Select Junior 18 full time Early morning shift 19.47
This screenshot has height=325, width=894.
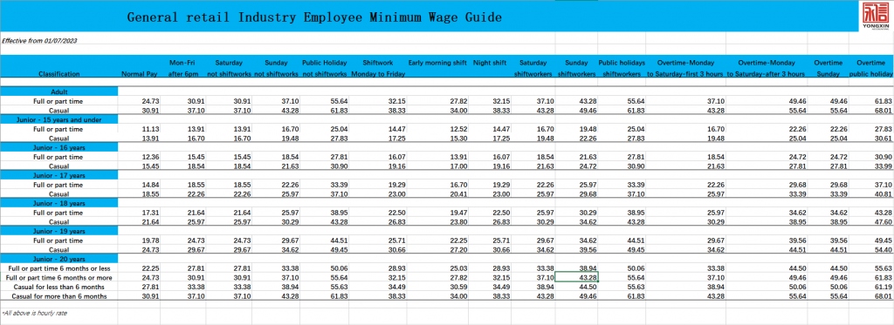tap(459, 213)
